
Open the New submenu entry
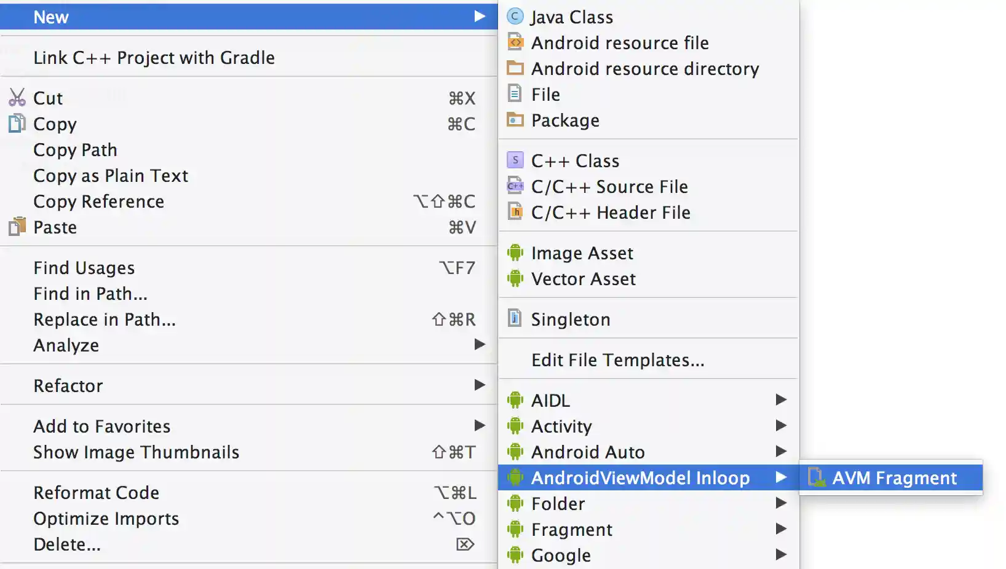click(51, 17)
